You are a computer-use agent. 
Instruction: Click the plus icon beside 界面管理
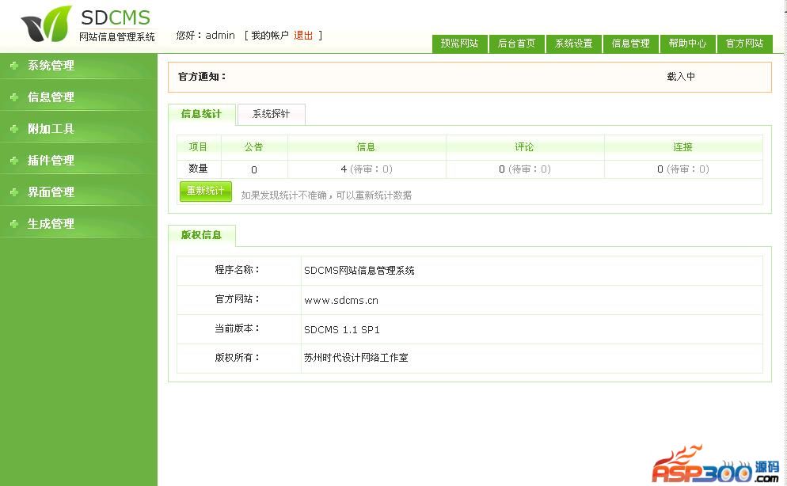(14, 192)
